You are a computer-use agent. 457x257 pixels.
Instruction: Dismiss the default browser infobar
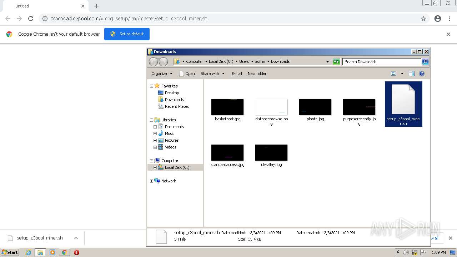(x=448, y=34)
